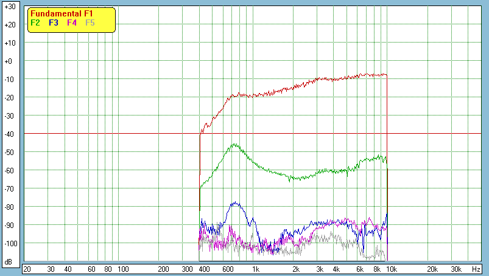
Task: Select the -100 dB axis value
Action: [10, 244]
